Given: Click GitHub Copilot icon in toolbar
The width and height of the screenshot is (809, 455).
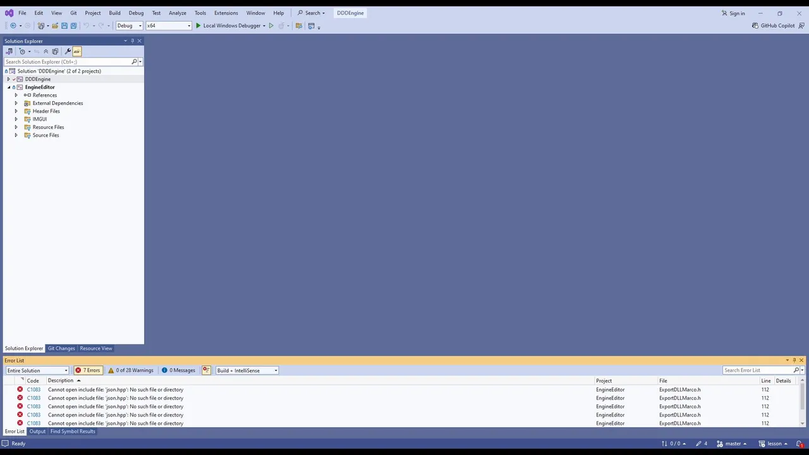Looking at the screenshot, I should pos(755,26).
